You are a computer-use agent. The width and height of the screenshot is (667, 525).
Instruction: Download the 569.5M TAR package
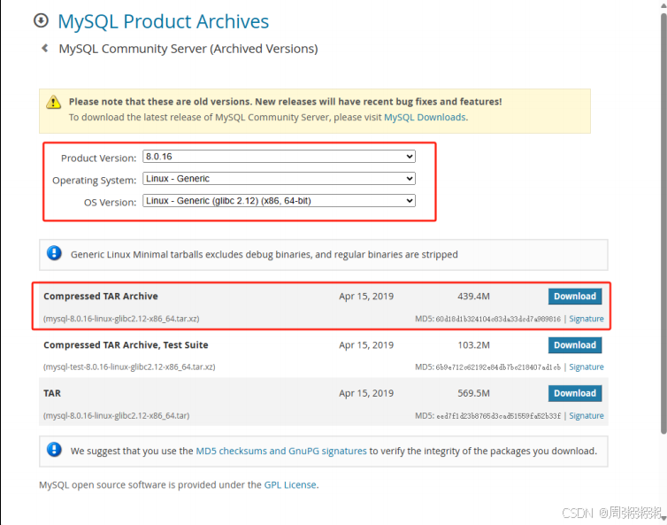(x=574, y=393)
